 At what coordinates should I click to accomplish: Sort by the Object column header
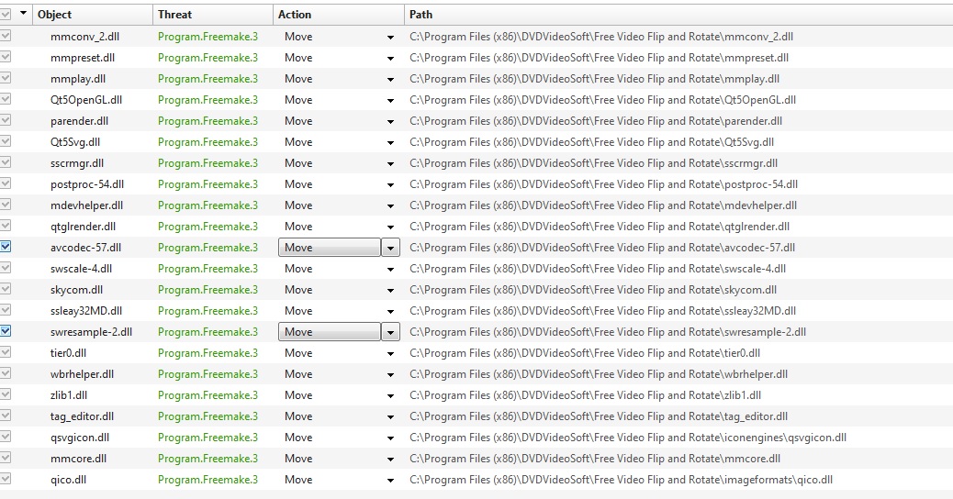click(x=92, y=15)
